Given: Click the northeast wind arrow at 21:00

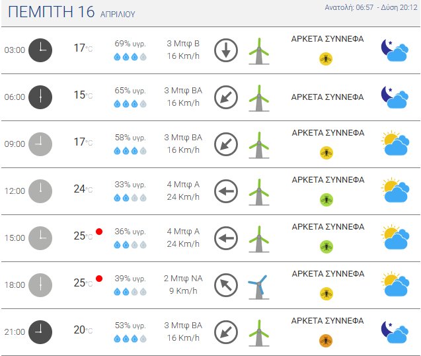Looking at the screenshot, I should click(x=226, y=332).
